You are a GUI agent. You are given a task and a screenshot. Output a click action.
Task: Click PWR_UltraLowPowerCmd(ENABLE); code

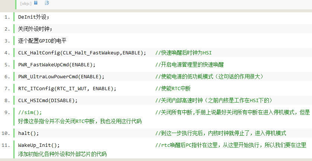coord(61,77)
